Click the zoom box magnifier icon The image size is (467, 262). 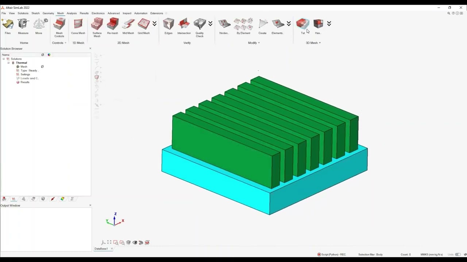pos(116,242)
